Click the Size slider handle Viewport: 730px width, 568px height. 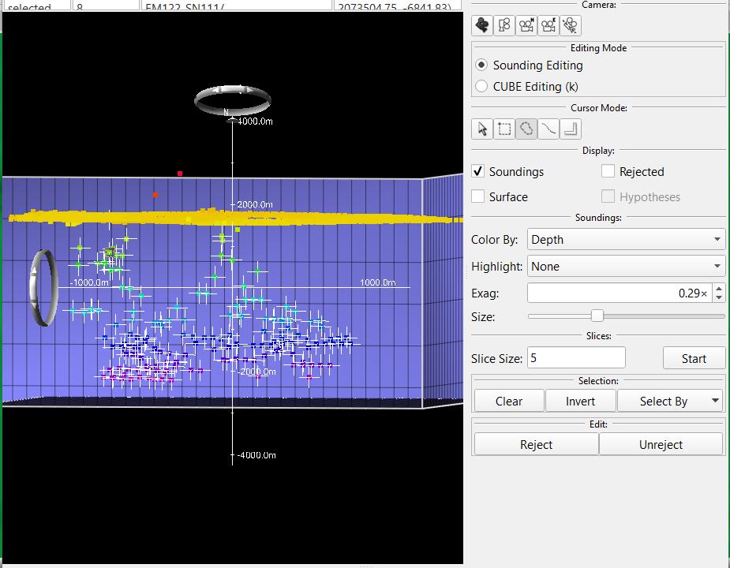(x=597, y=316)
